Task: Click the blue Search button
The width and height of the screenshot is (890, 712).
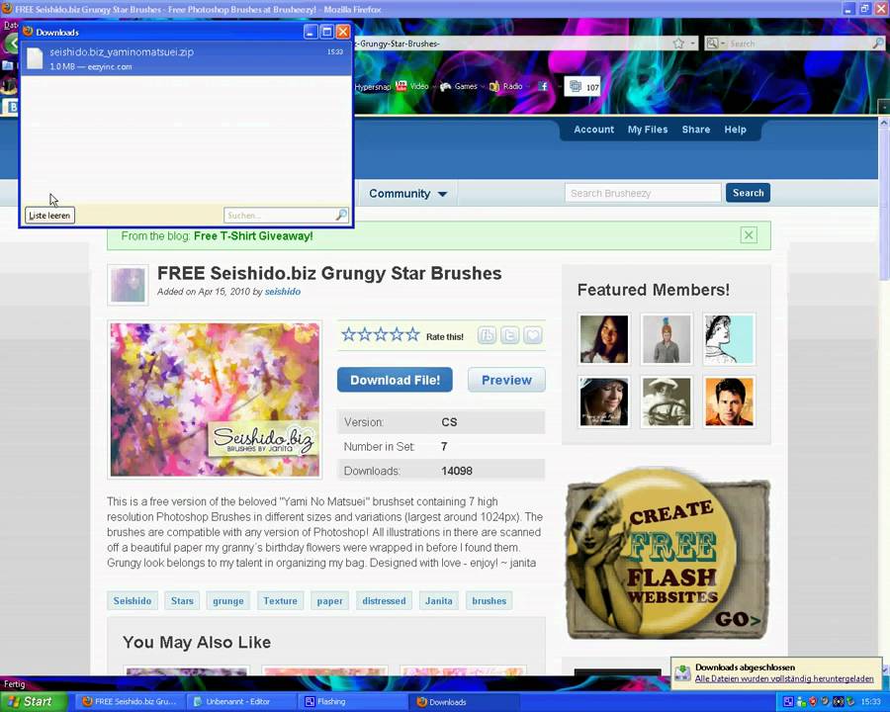Action: 749,193
